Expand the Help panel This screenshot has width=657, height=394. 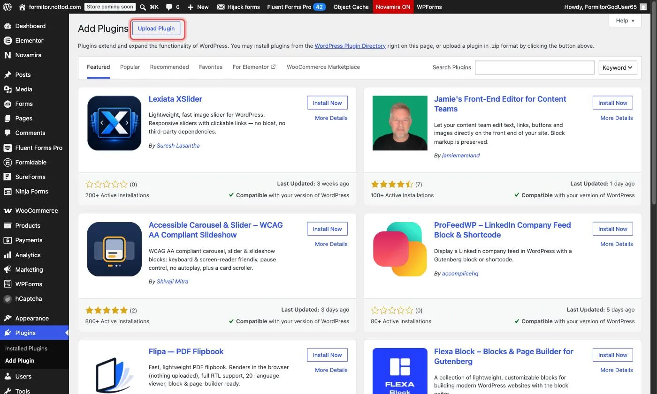(x=625, y=21)
